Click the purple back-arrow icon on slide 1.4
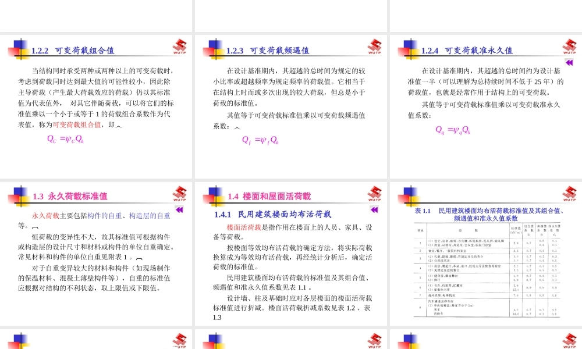 coord(374,209)
